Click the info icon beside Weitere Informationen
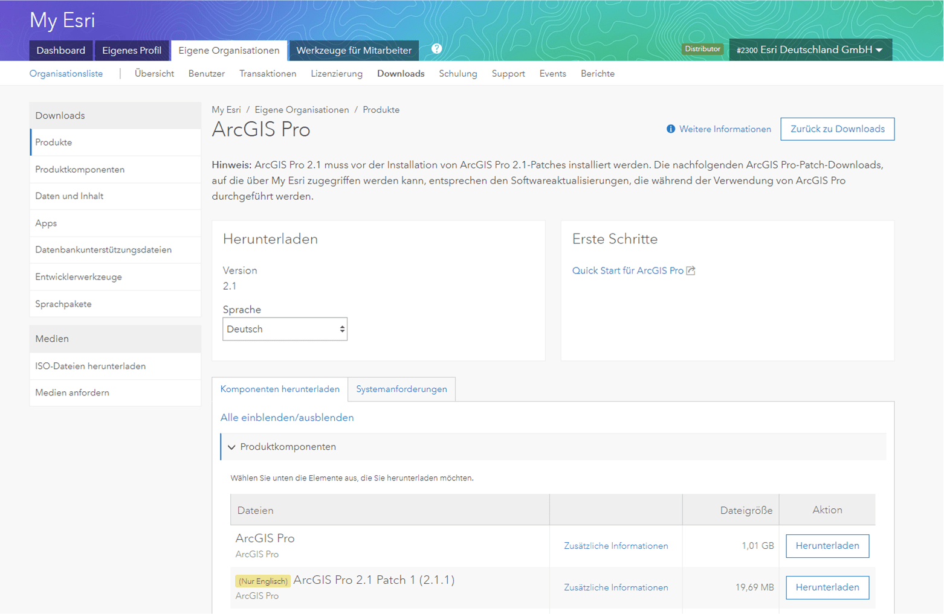 [x=670, y=129]
